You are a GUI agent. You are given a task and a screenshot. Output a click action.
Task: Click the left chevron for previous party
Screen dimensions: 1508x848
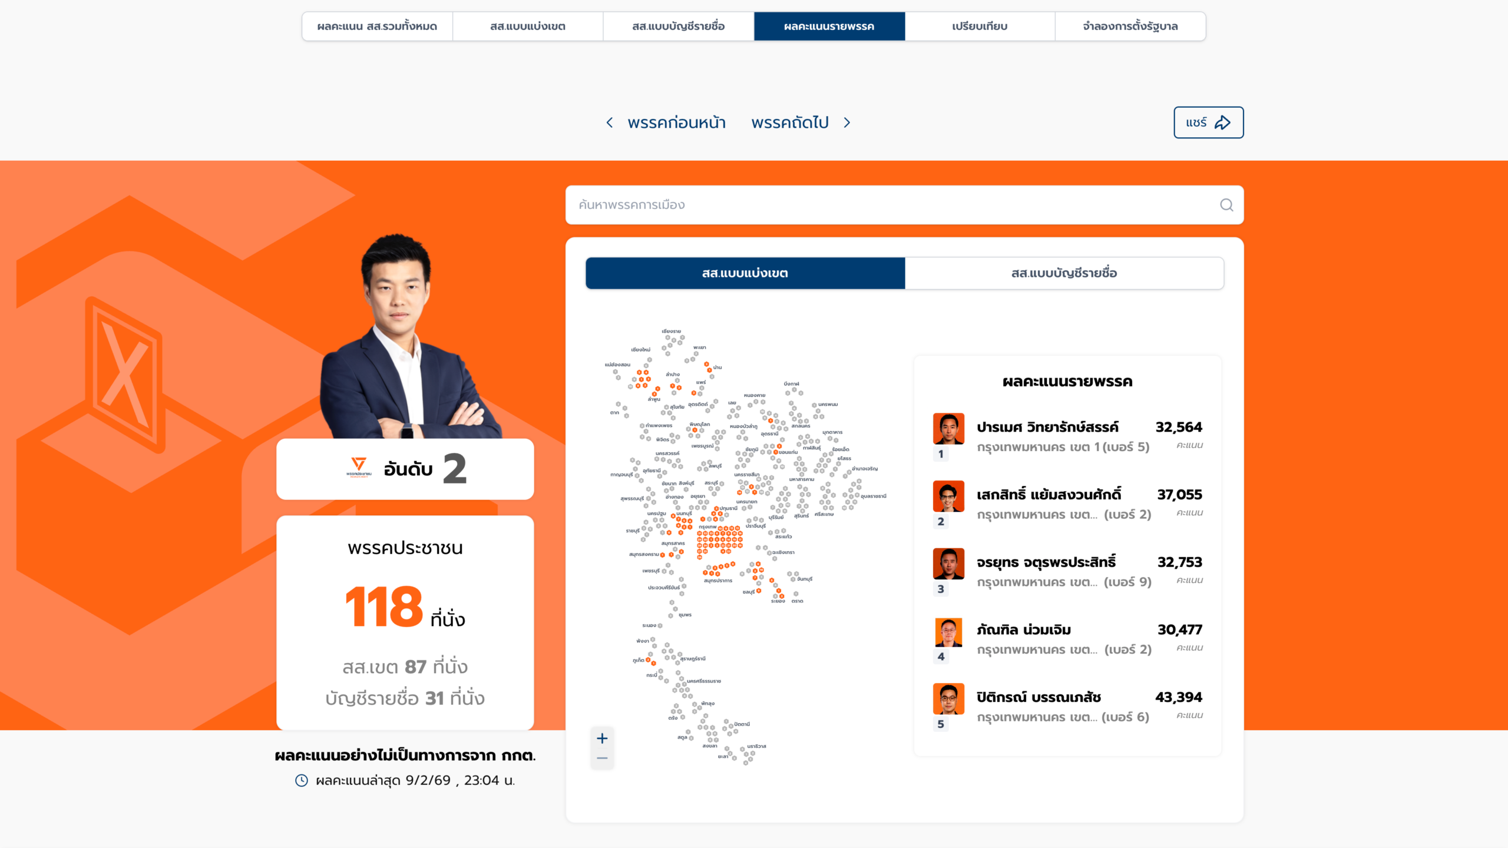(x=610, y=122)
